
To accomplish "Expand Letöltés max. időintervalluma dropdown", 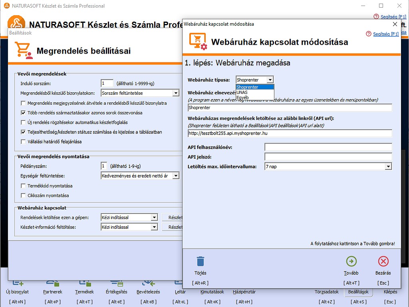I will click(388, 167).
